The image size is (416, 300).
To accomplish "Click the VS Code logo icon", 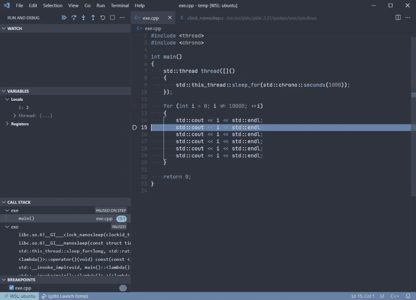I will (7, 5).
